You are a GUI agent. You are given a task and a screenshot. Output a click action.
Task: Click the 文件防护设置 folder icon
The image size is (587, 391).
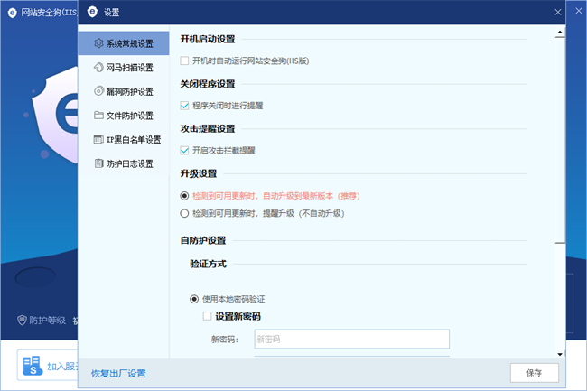click(98, 115)
